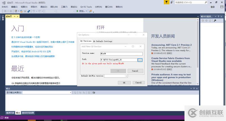Open Solution Explorer window options dropdown
The height and width of the screenshot is (121, 226).
[216, 16]
